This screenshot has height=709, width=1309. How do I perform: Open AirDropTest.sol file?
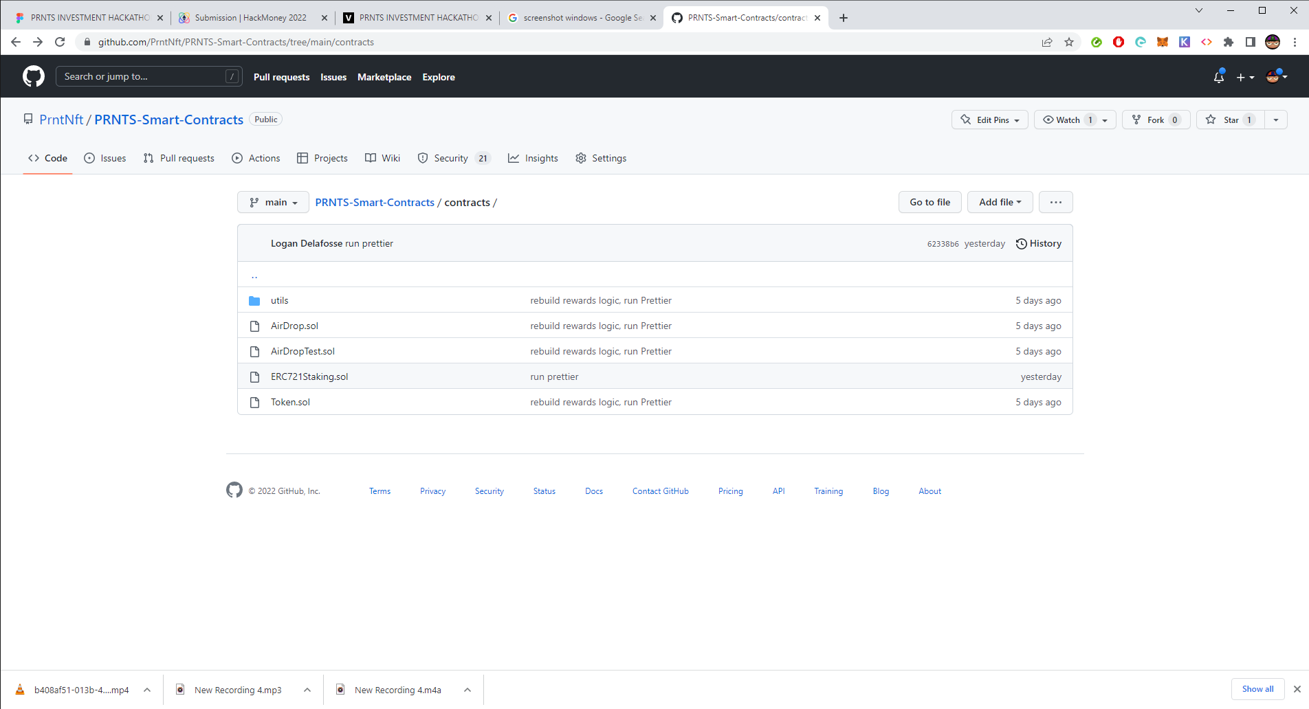(302, 351)
